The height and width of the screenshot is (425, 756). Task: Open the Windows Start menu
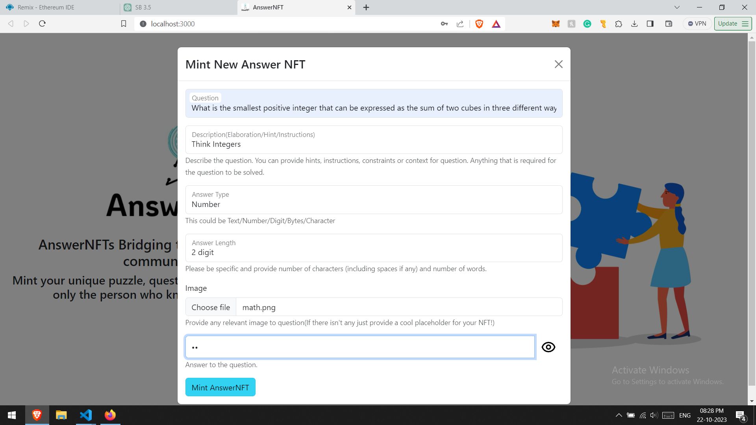(x=12, y=415)
